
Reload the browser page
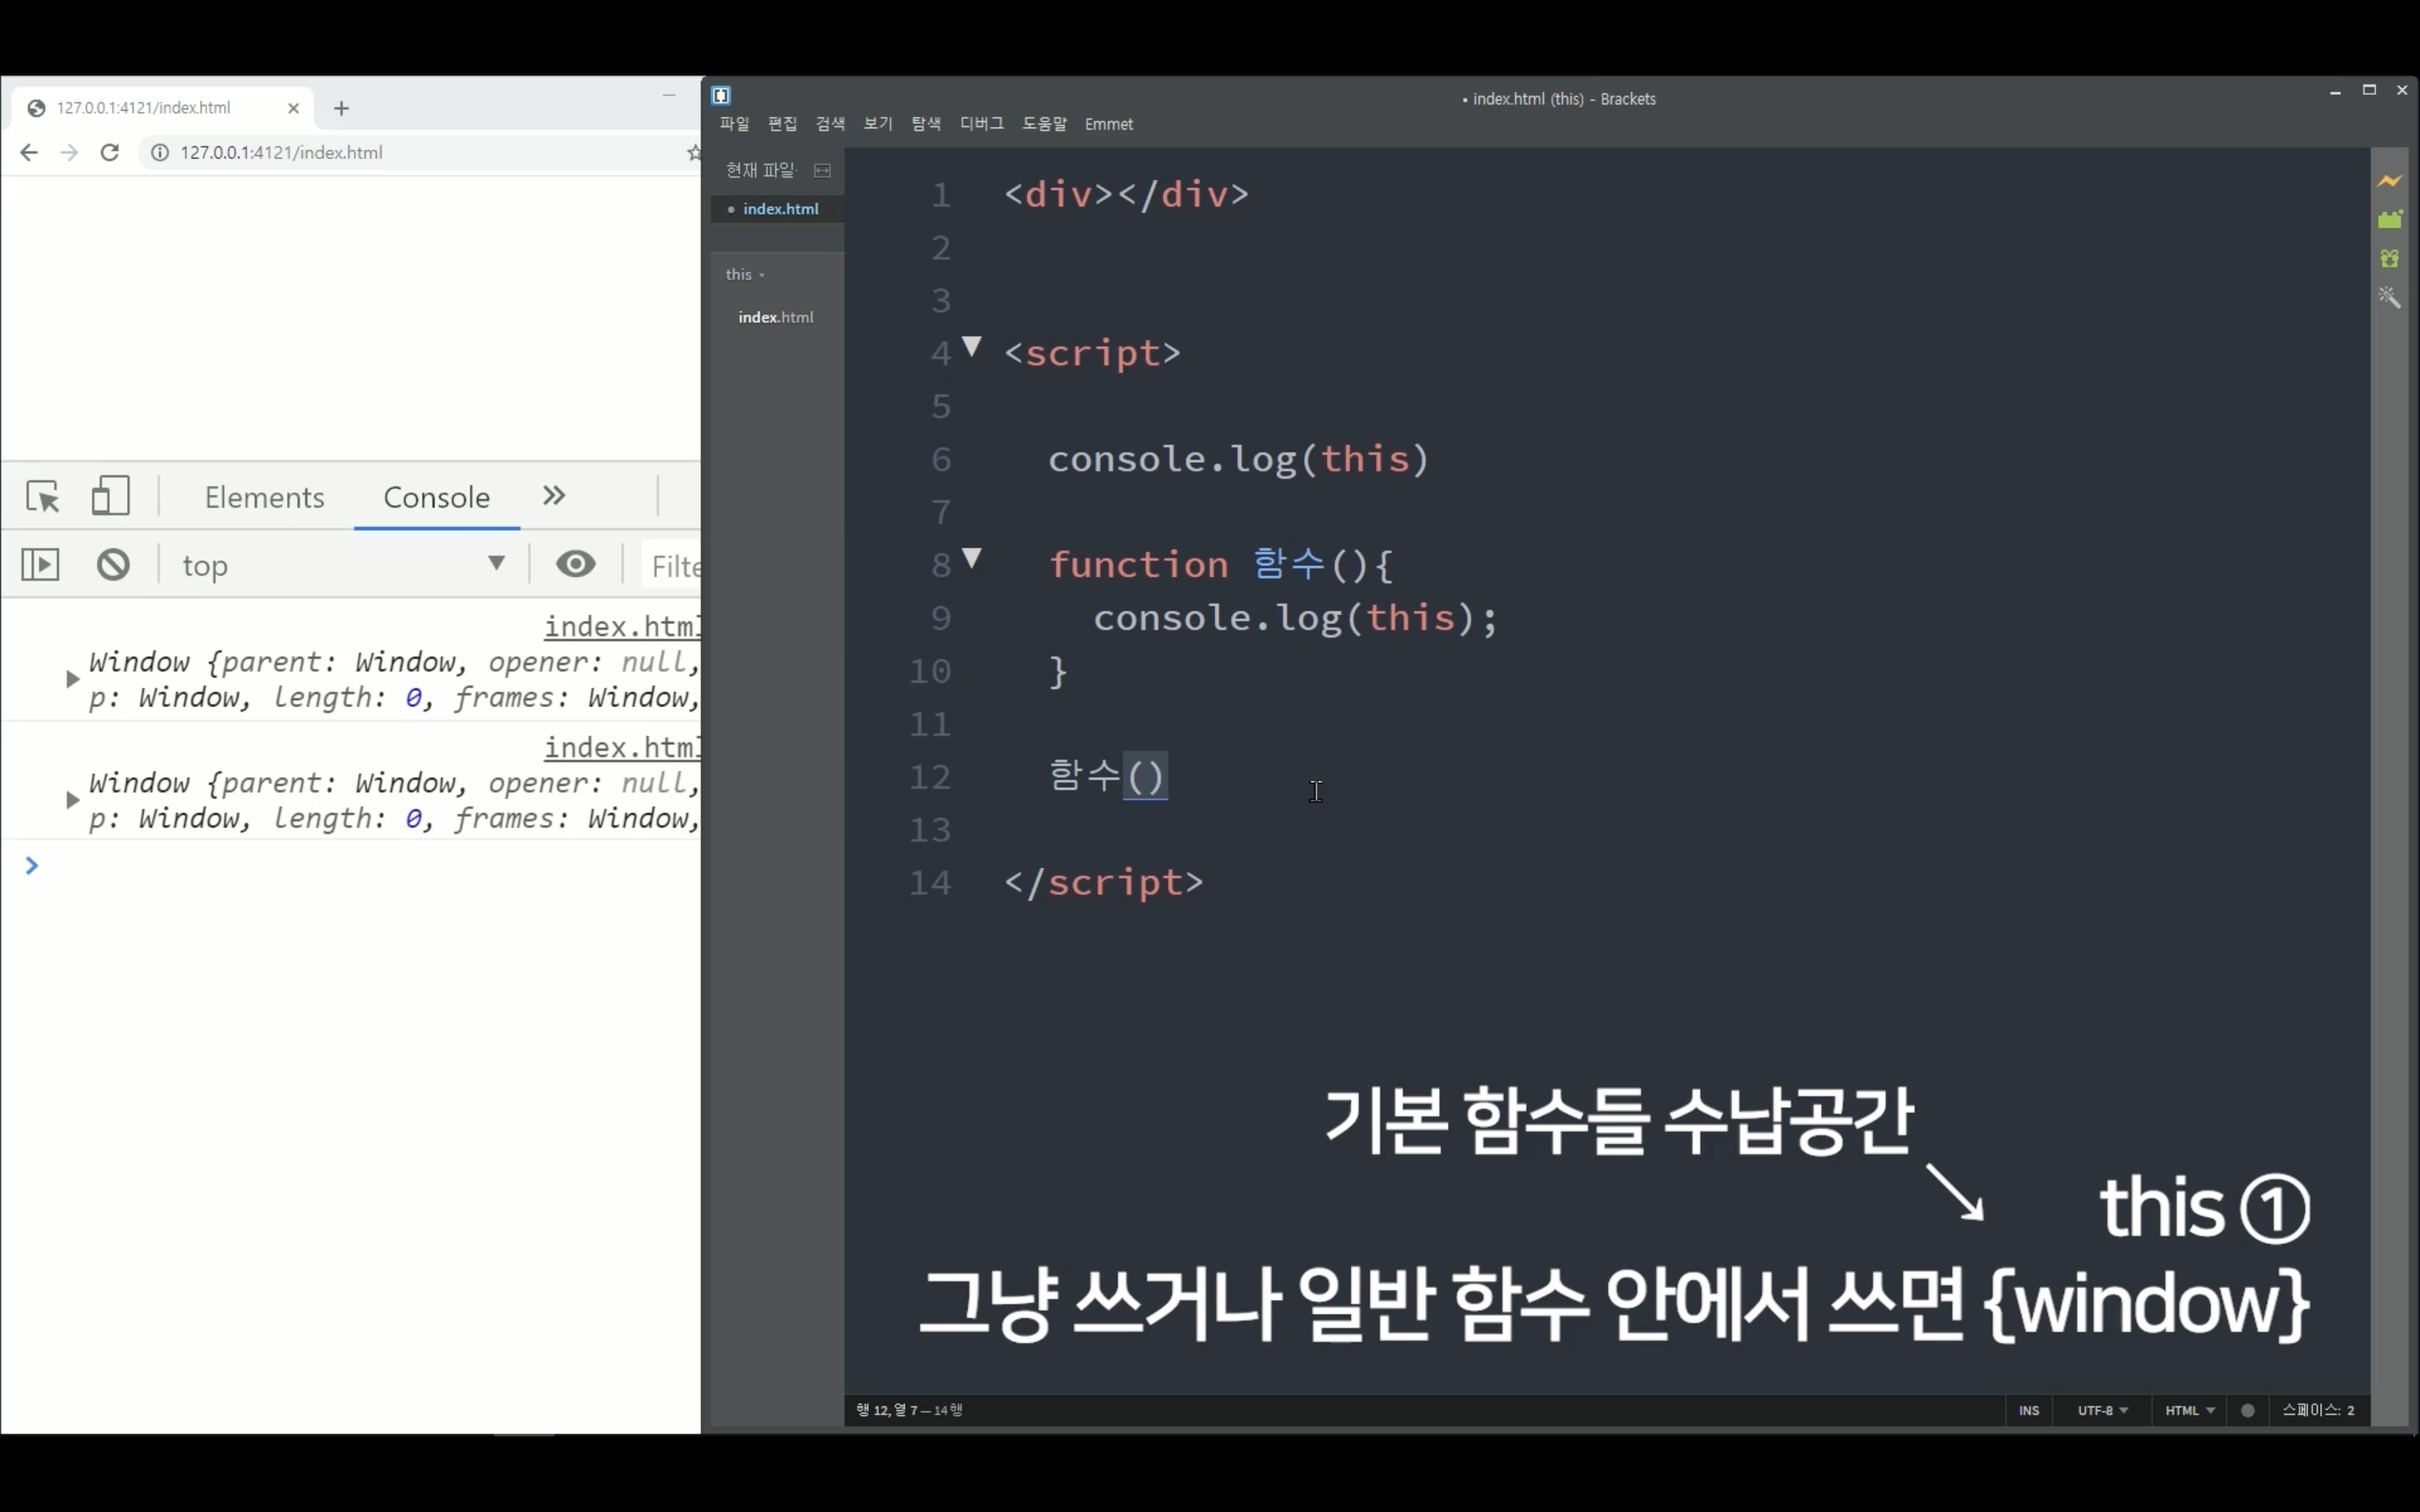pos(110,153)
